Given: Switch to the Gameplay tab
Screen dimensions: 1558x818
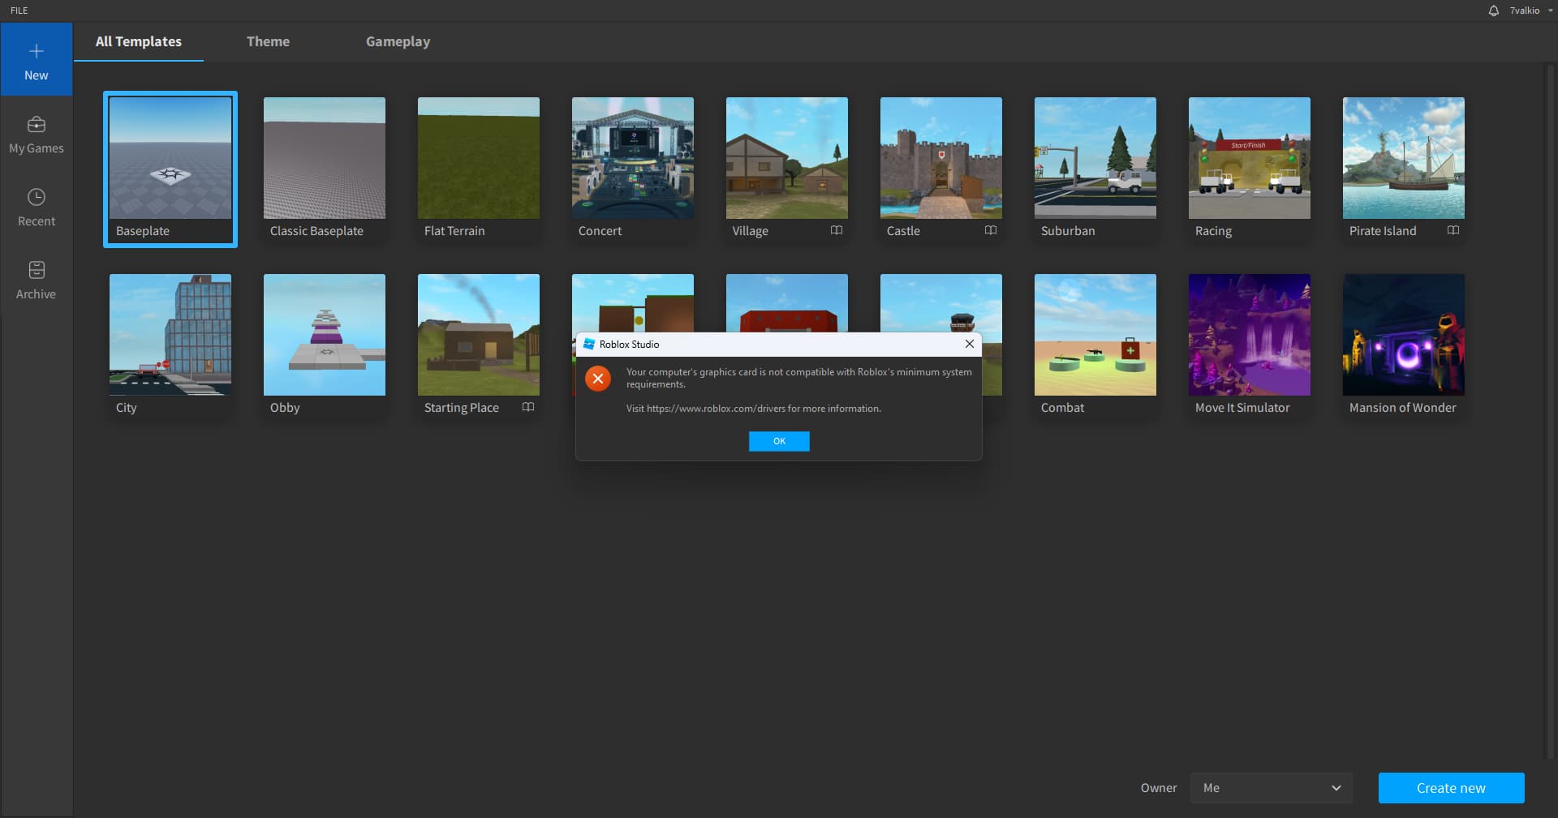Looking at the screenshot, I should pyautogui.click(x=397, y=41).
